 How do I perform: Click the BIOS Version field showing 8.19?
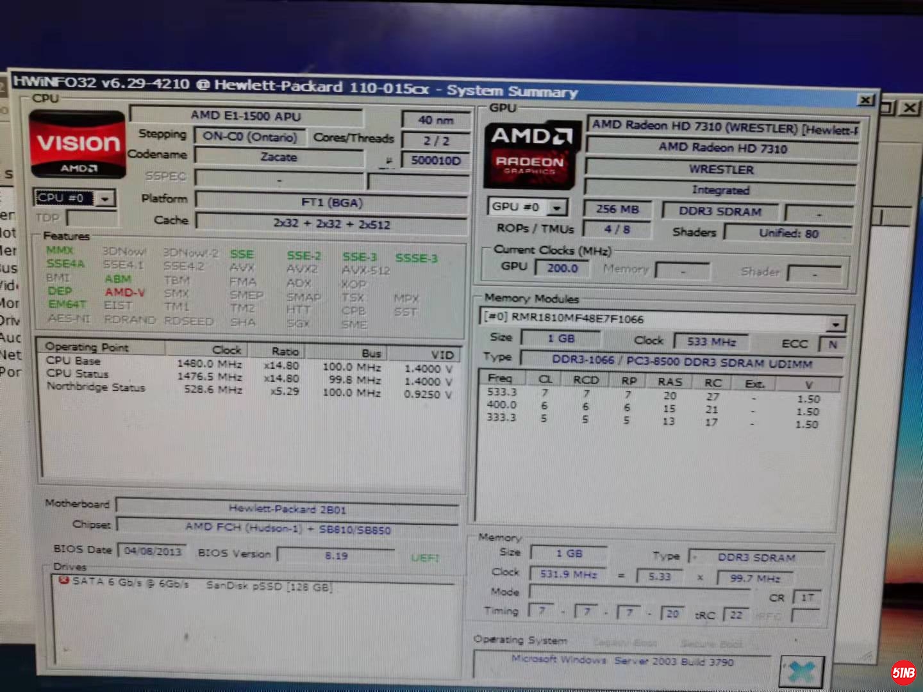click(336, 556)
